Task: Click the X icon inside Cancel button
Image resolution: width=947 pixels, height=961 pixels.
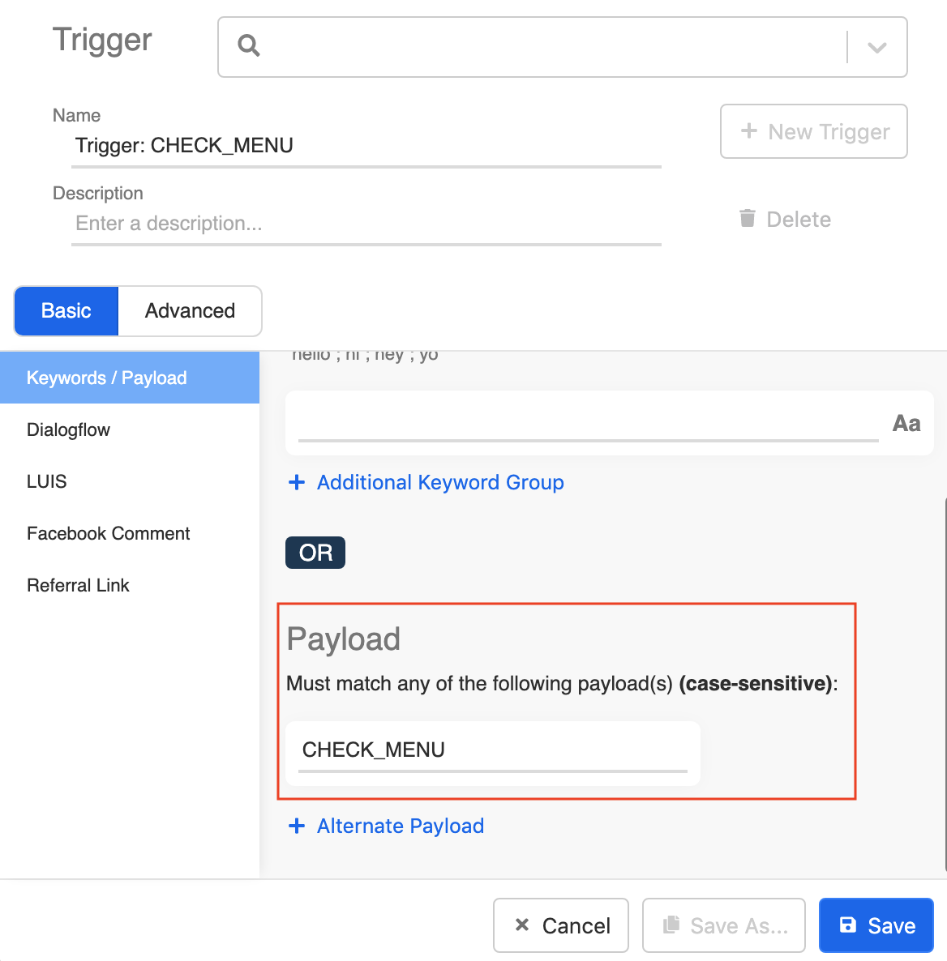Action: coord(523,925)
